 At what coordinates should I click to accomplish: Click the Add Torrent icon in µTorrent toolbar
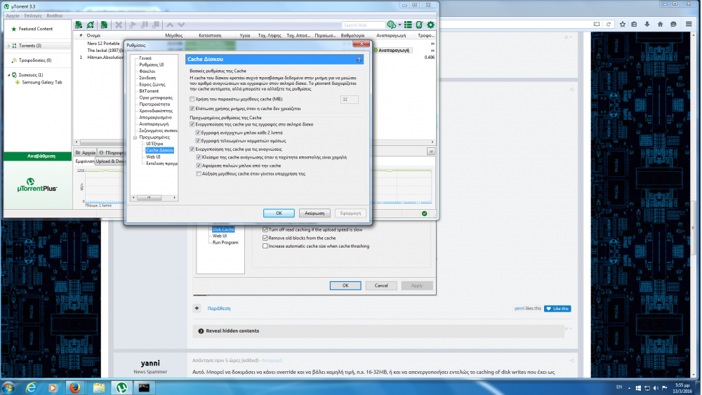click(79, 25)
